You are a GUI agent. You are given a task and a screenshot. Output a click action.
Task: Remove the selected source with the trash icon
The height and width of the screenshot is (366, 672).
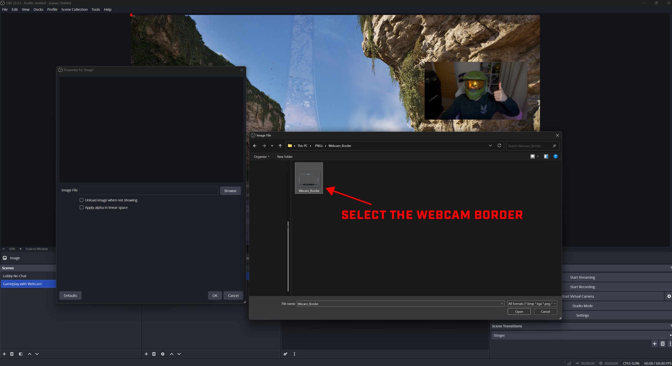point(154,354)
